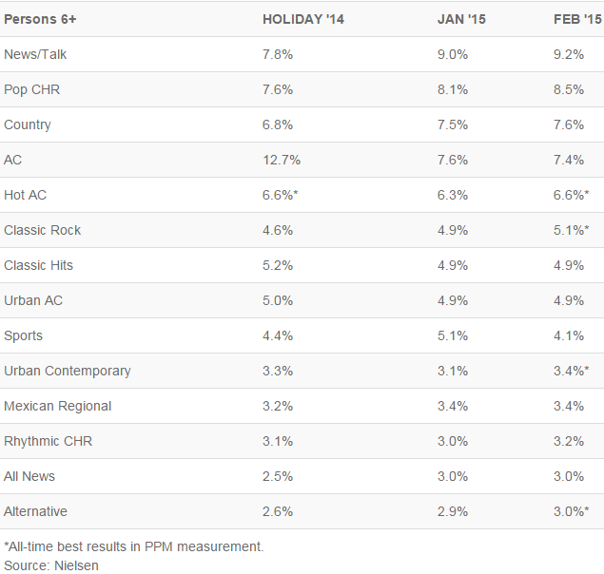Viewport: 604px width, 574px height.
Task: Select the Mexican Regional row label
Action: pos(58,406)
